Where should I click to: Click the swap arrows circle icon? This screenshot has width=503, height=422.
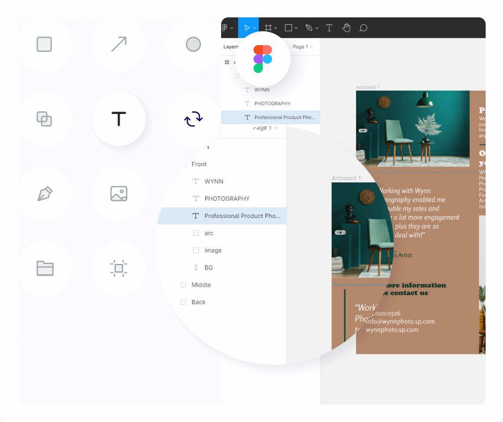pyautogui.click(x=193, y=119)
